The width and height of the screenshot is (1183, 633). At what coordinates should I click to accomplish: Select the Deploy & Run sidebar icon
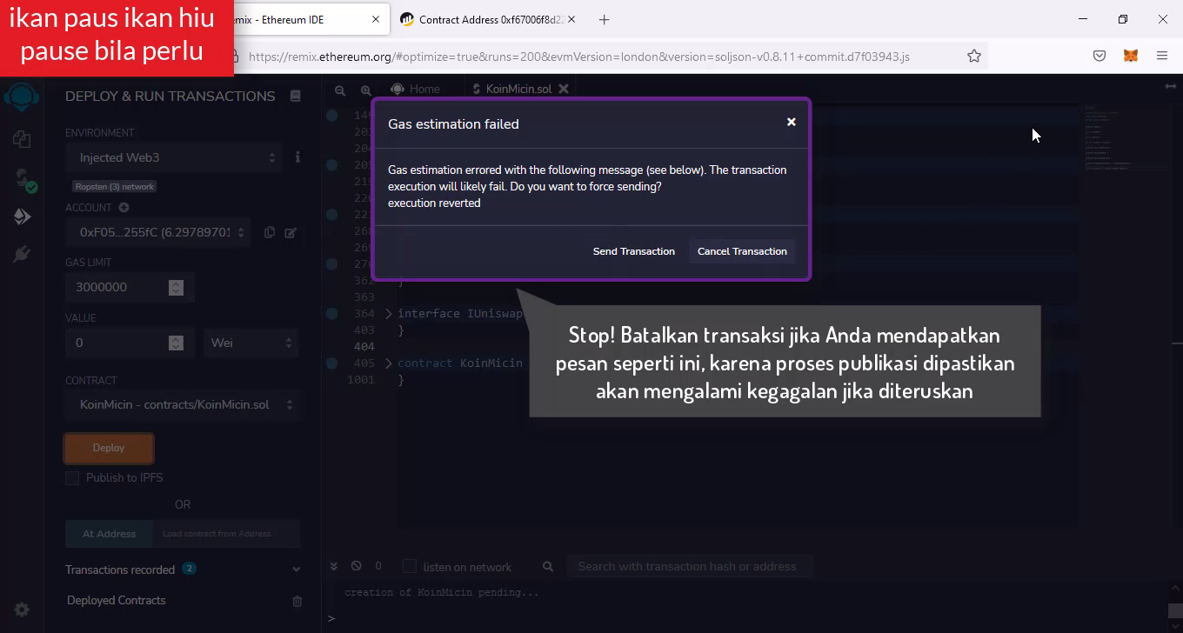coord(22,217)
